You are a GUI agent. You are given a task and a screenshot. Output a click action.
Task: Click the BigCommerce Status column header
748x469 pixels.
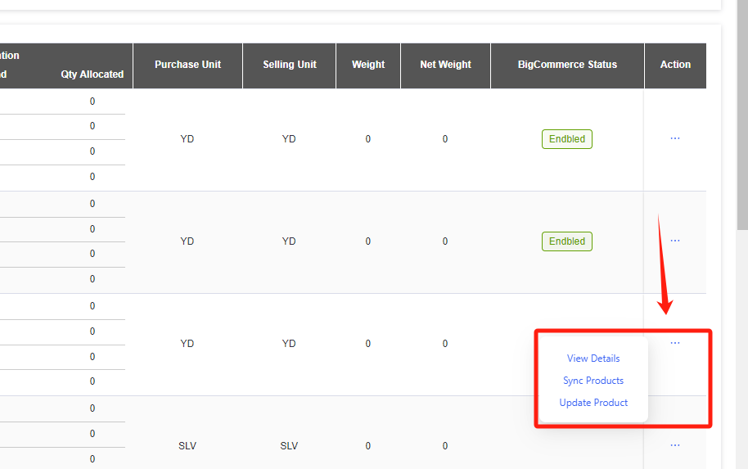click(x=567, y=65)
